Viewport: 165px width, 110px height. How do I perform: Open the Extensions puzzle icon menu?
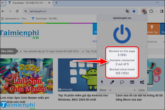click(151, 11)
